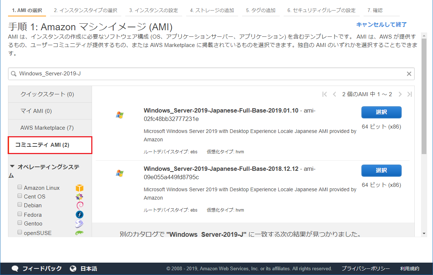The width and height of the screenshot is (433, 275).
Task: Click the Fedora logo icon
Action: [x=79, y=214]
